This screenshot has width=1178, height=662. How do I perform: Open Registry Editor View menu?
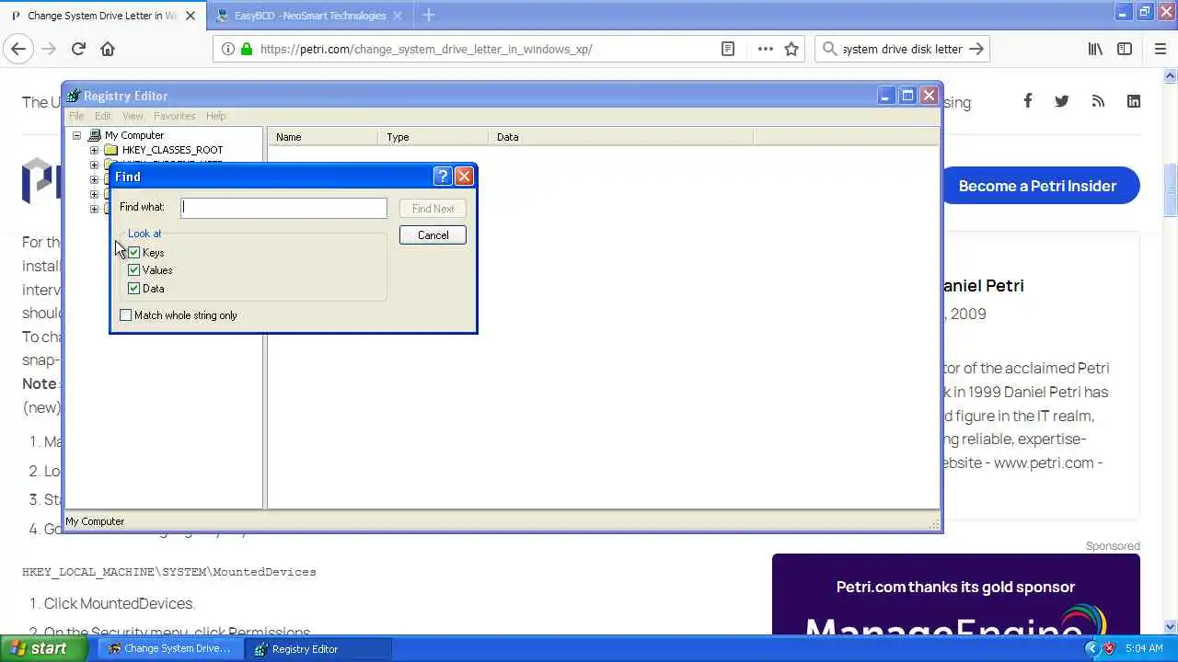click(133, 116)
